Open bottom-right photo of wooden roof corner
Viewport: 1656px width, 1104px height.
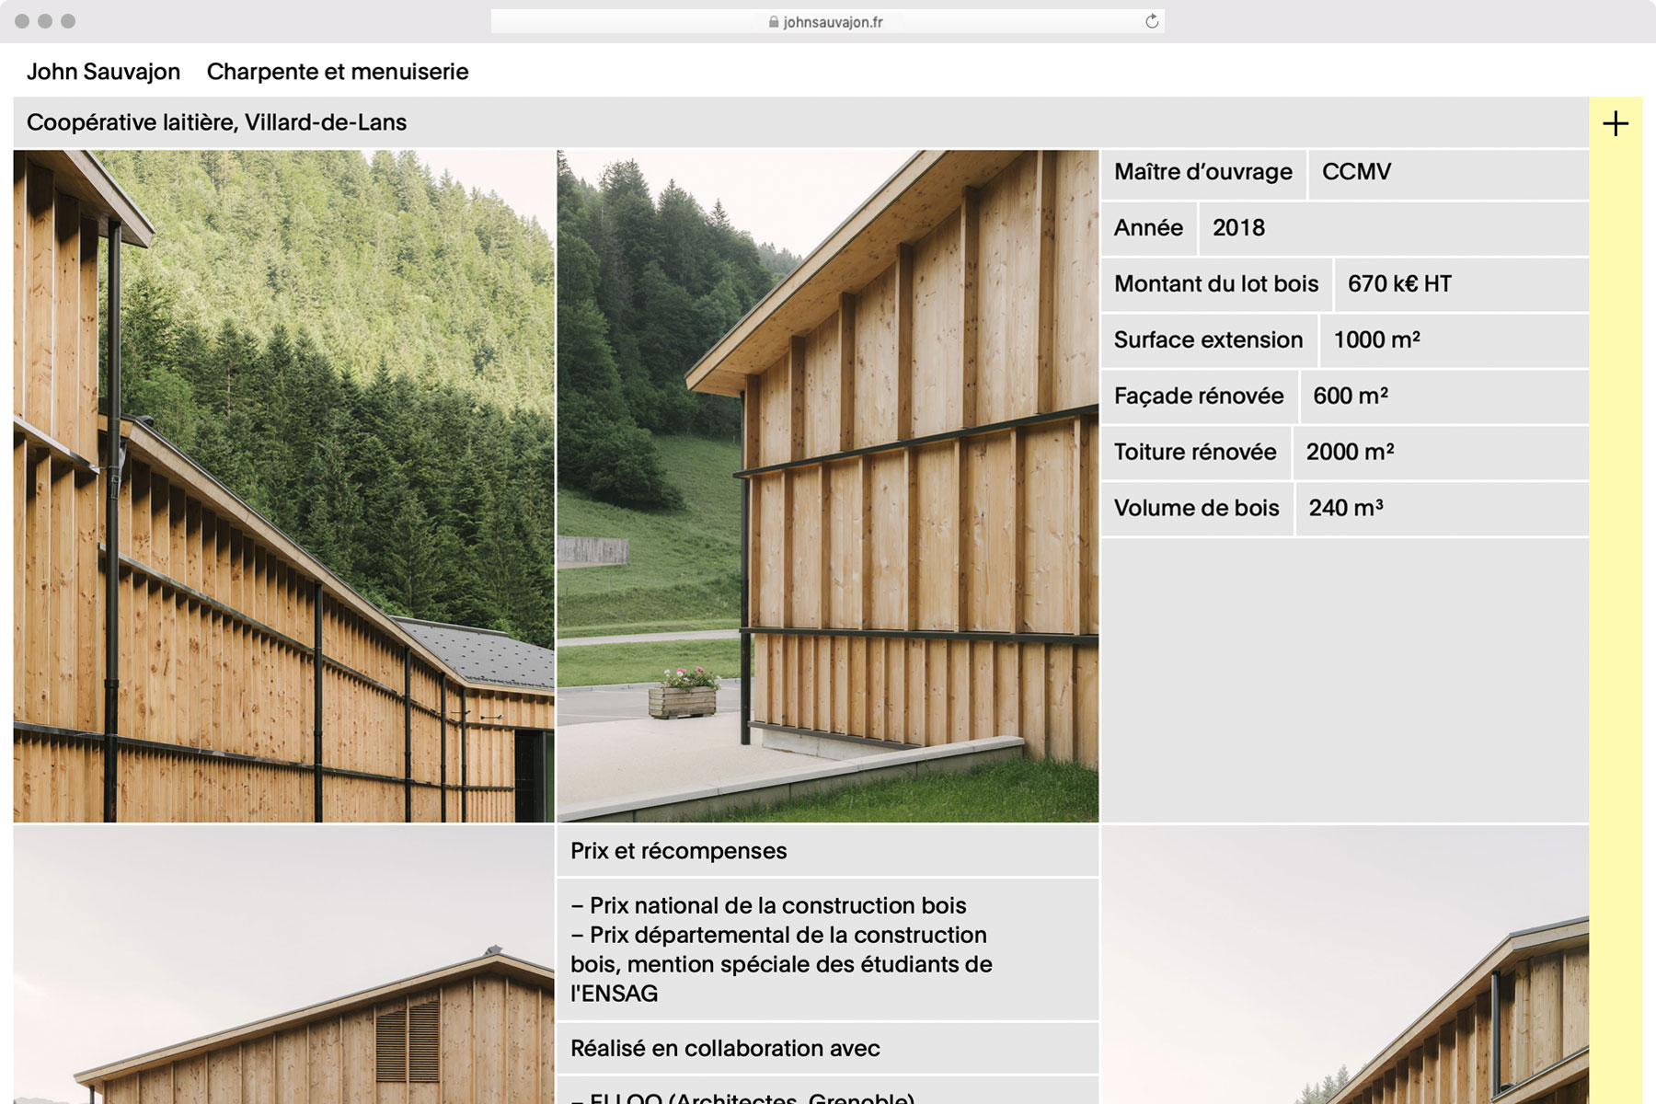[x=1344, y=966]
